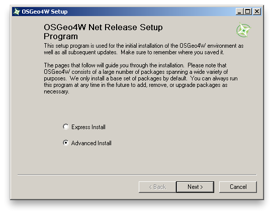The height and width of the screenshot is (215, 274).
Task: Click the "Express Install" label text
Action: 88,127
